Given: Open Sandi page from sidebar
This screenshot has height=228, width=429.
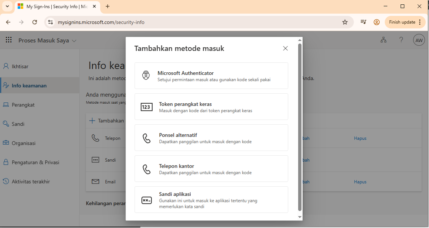Looking at the screenshot, I should [x=18, y=124].
